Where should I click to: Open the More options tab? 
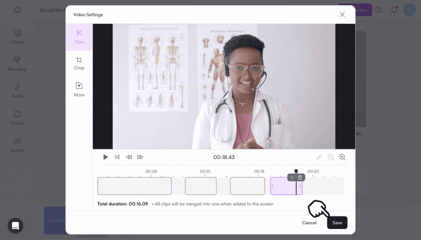pyautogui.click(x=79, y=90)
